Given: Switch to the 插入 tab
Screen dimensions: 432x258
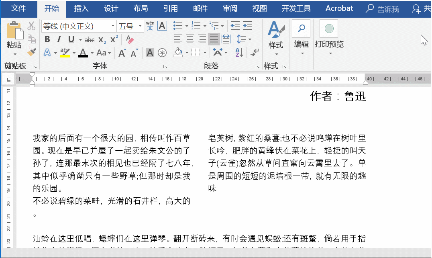Looking at the screenshot, I should [81, 8].
